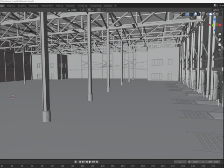This screenshot has width=224, height=168.
Task: Jump to the next keyframe
Action: point(93,162)
